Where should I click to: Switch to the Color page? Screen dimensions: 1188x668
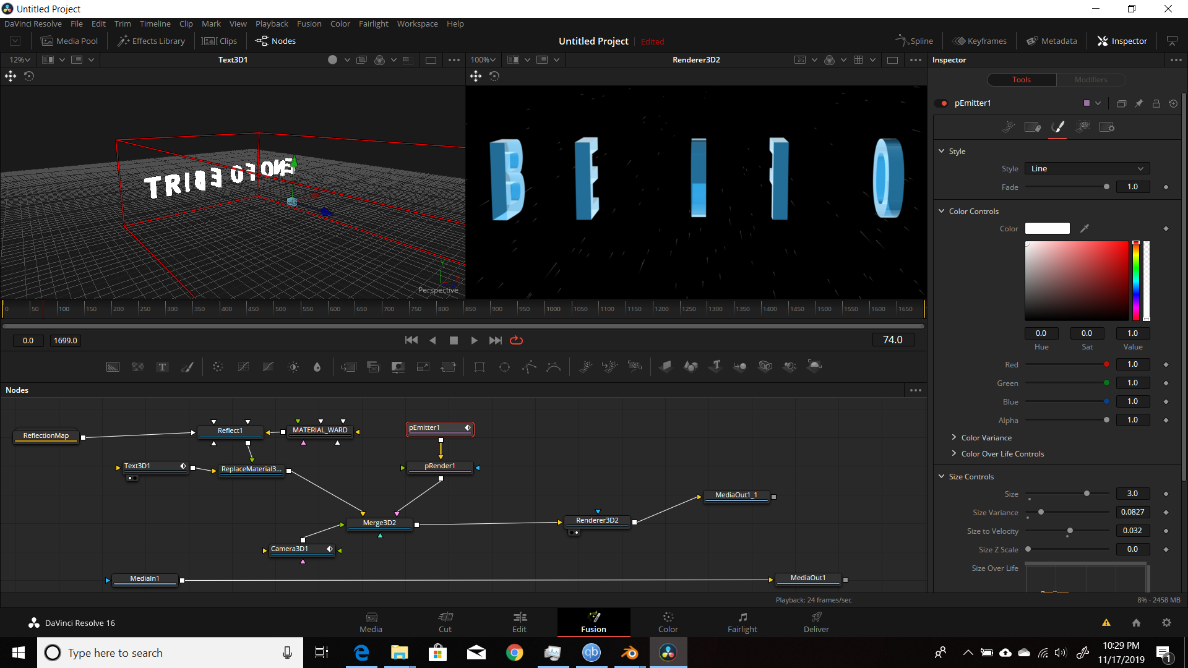[668, 622]
